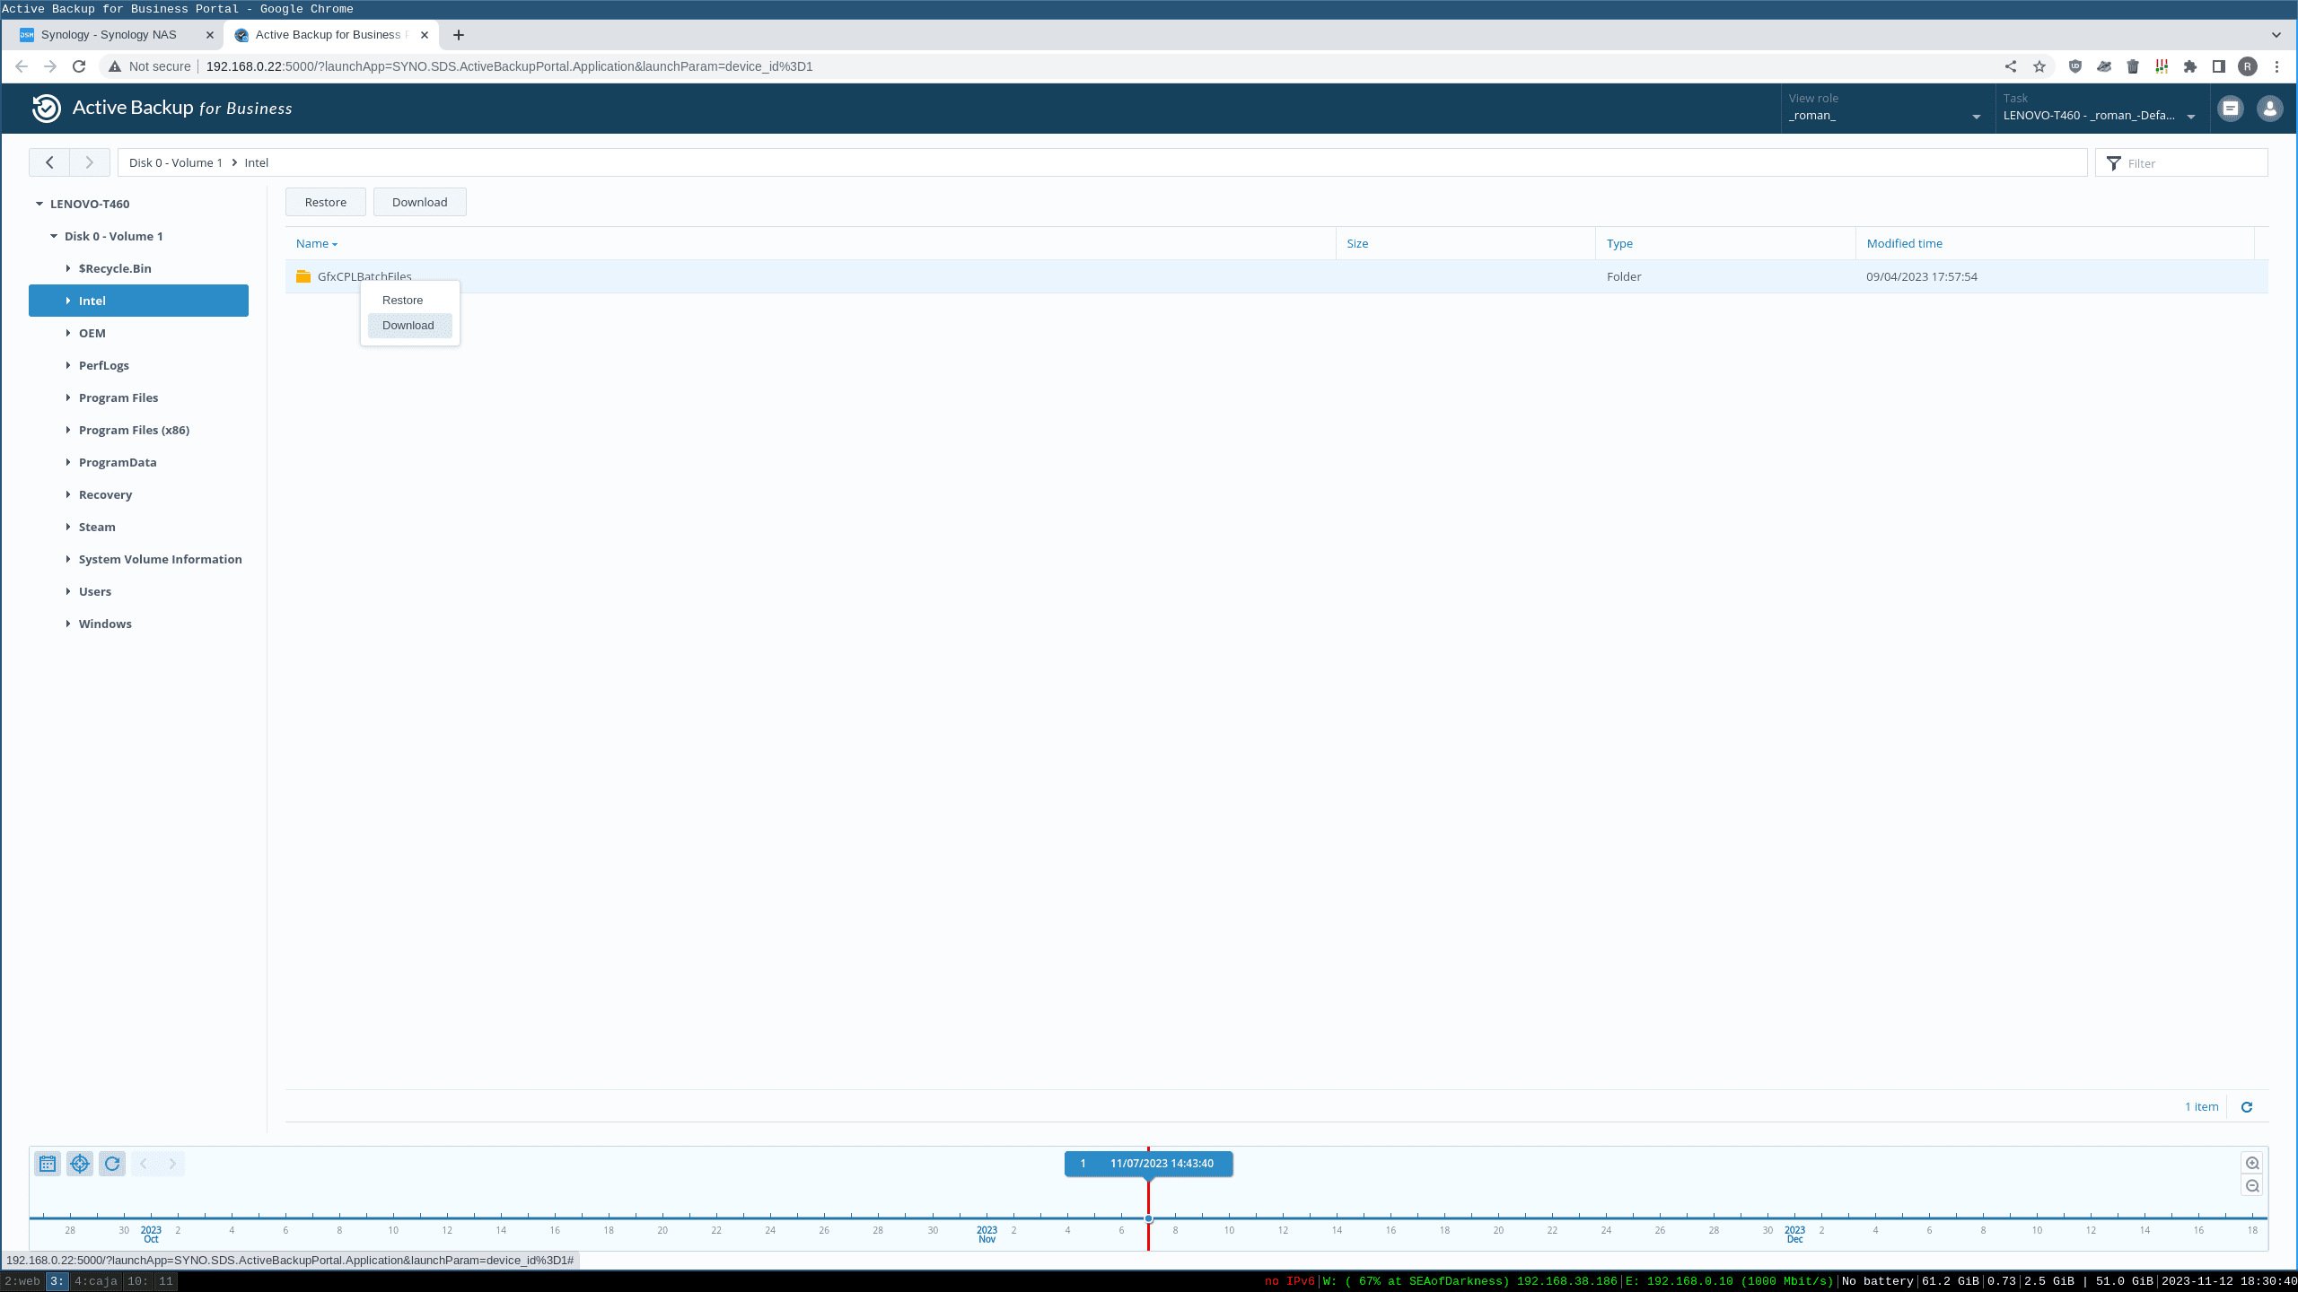This screenshot has width=2298, height=1292.
Task: Open a new Chrome tab
Action: click(x=459, y=35)
